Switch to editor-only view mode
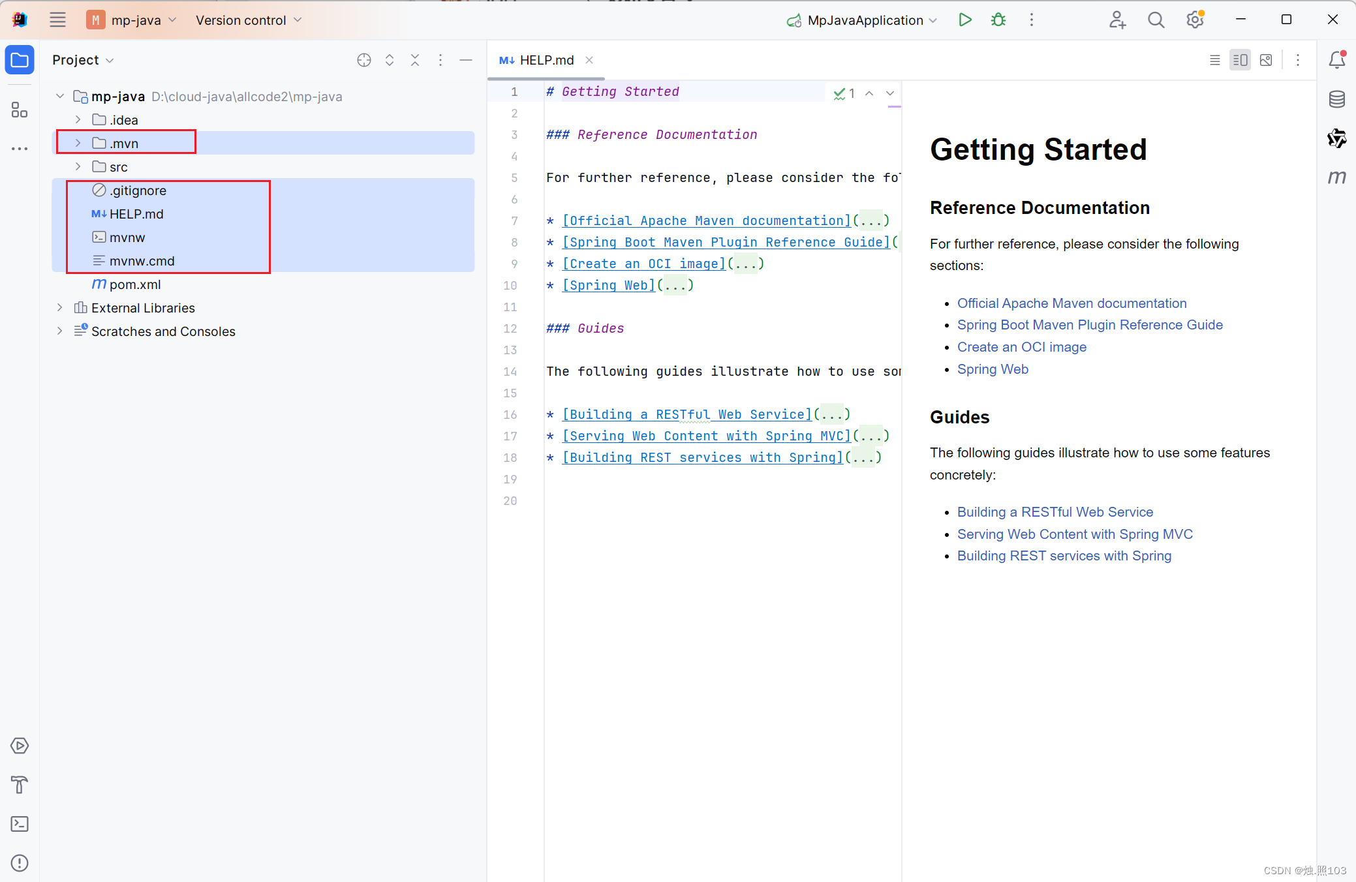 1214,60
